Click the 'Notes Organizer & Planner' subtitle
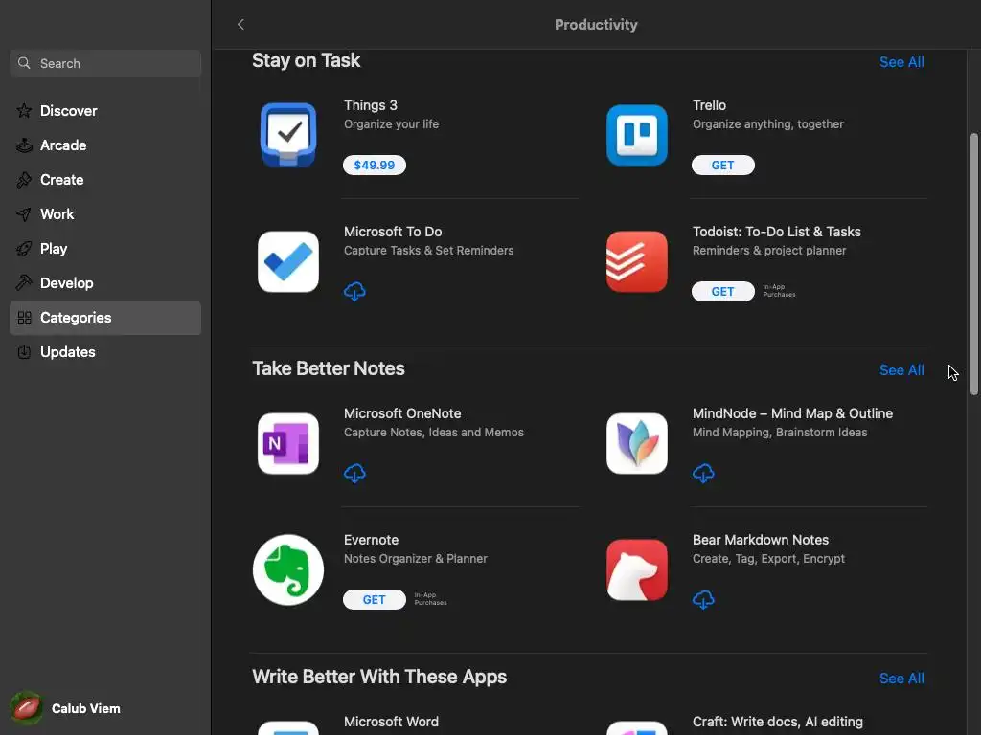Image resolution: width=981 pixels, height=735 pixels. click(416, 558)
